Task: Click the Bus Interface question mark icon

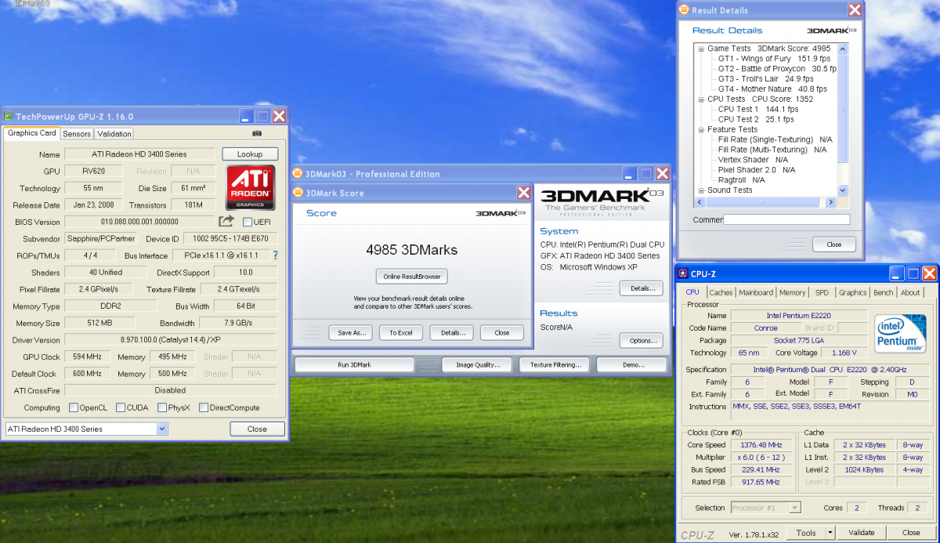Action: click(x=275, y=255)
